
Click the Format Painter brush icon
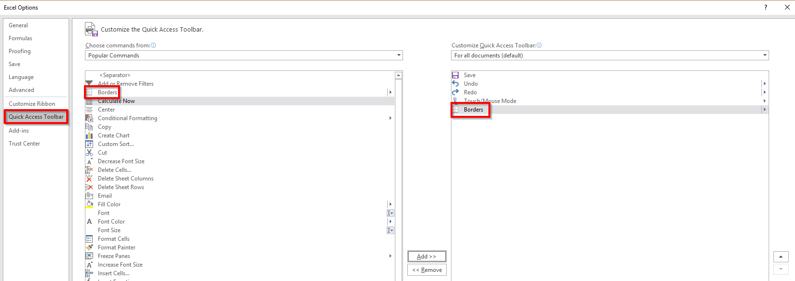pyautogui.click(x=89, y=247)
